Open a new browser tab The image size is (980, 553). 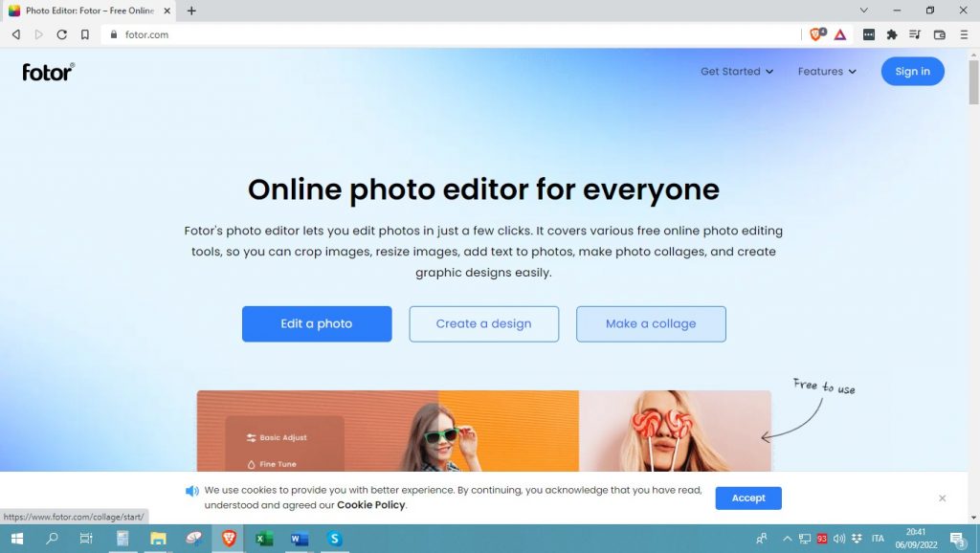(x=191, y=11)
